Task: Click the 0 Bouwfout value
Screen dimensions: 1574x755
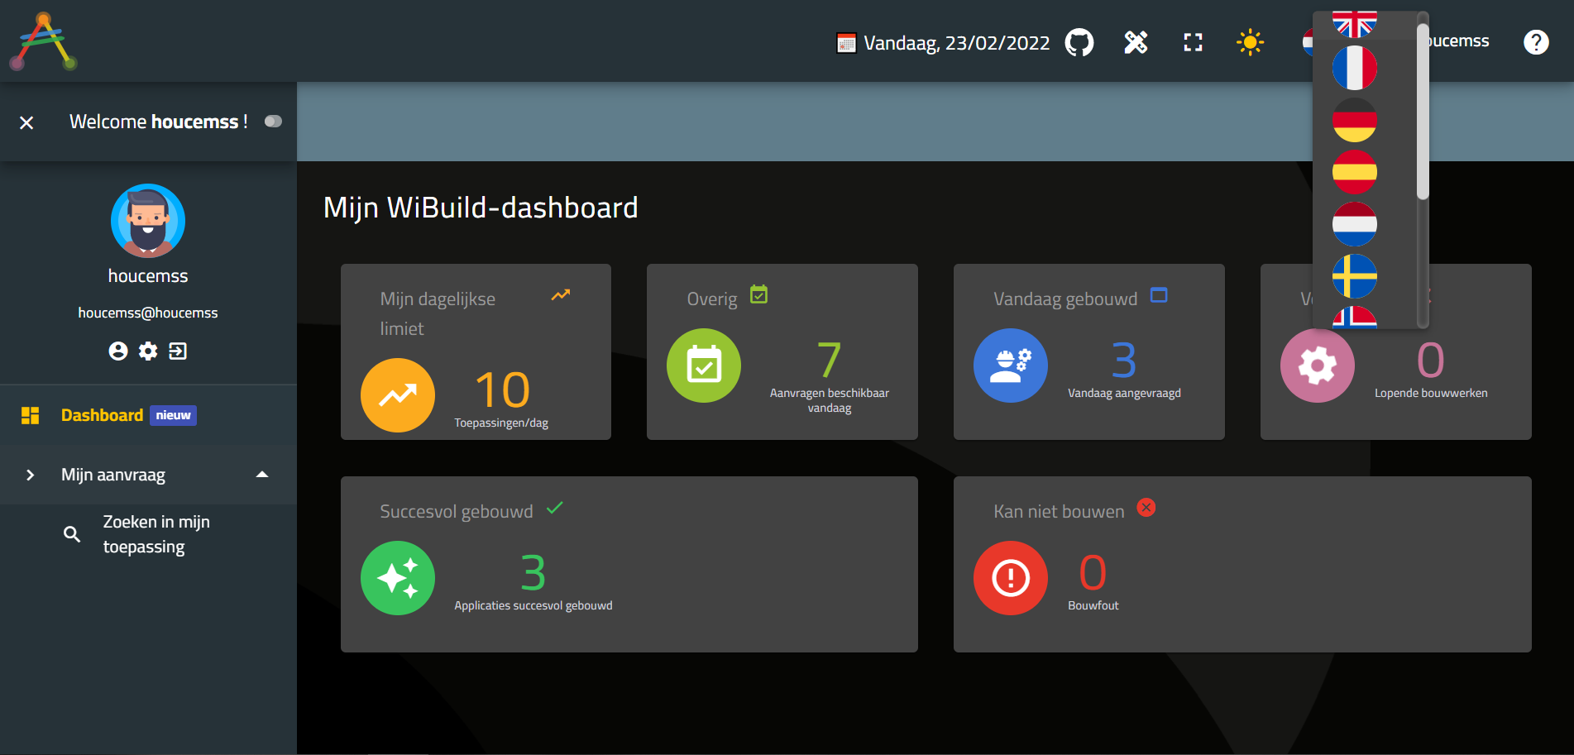Action: (1093, 573)
